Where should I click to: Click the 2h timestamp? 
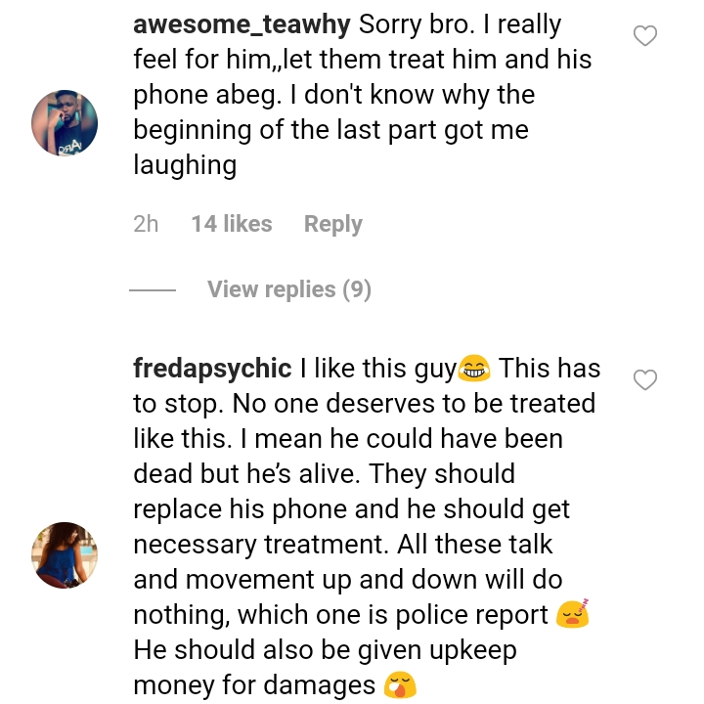pos(146,224)
